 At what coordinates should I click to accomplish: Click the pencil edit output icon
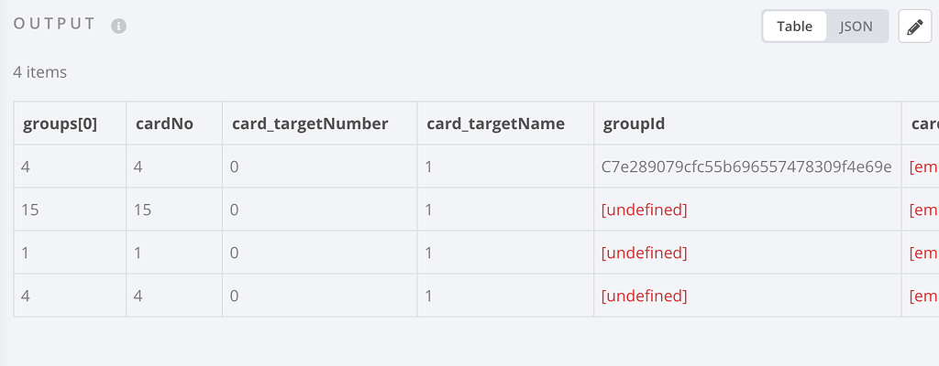pos(913,27)
